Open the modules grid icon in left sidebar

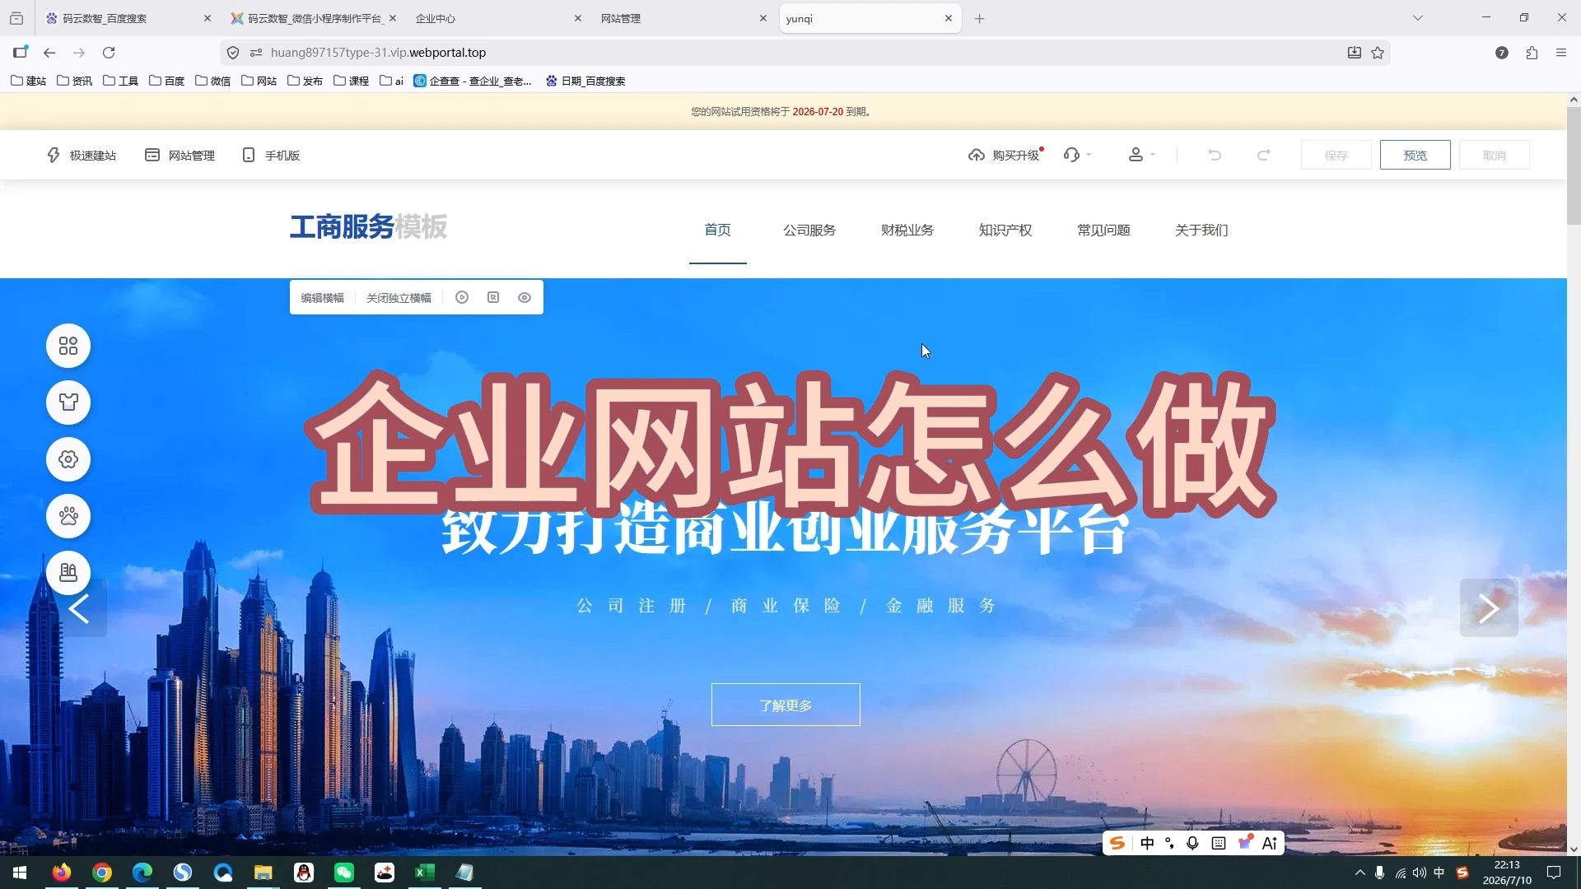[x=68, y=346]
